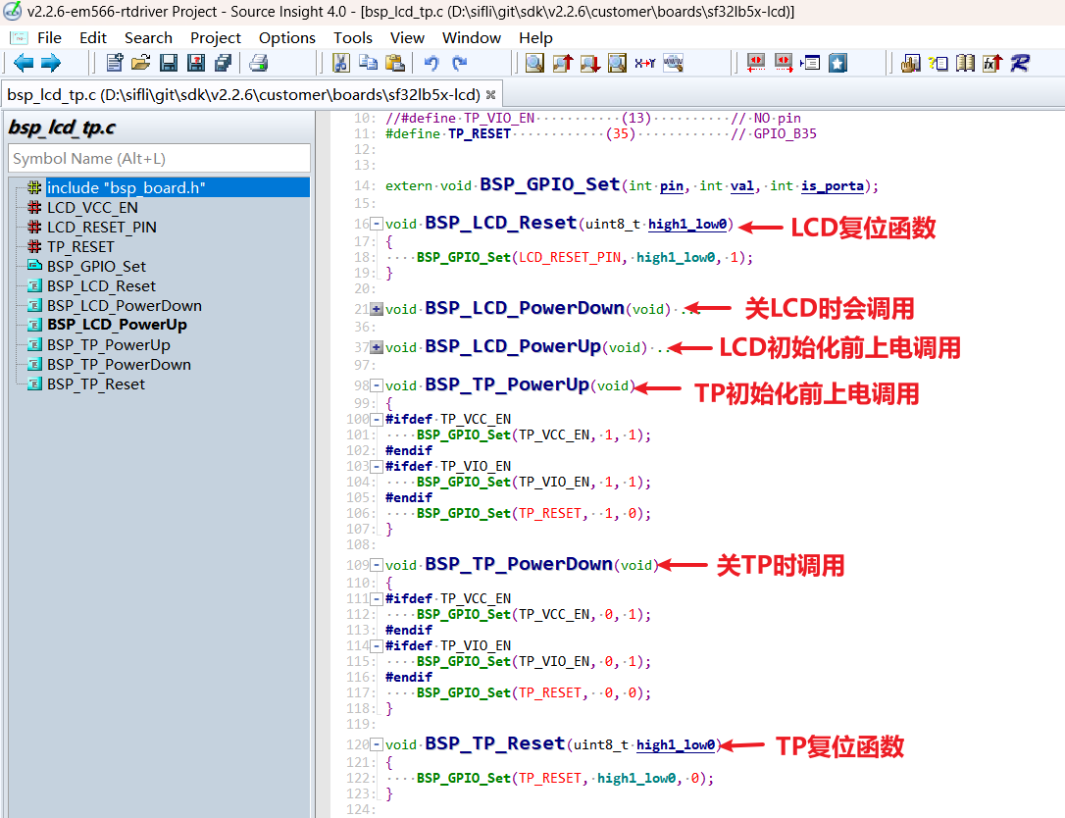The height and width of the screenshot is (818, 1065).
Task: Open the Options menu
Action: [x=286, y=38]
